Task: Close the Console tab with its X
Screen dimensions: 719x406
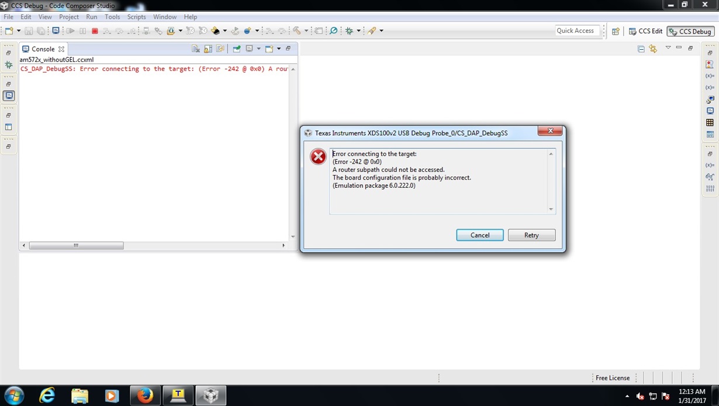Action: (61, 49)
